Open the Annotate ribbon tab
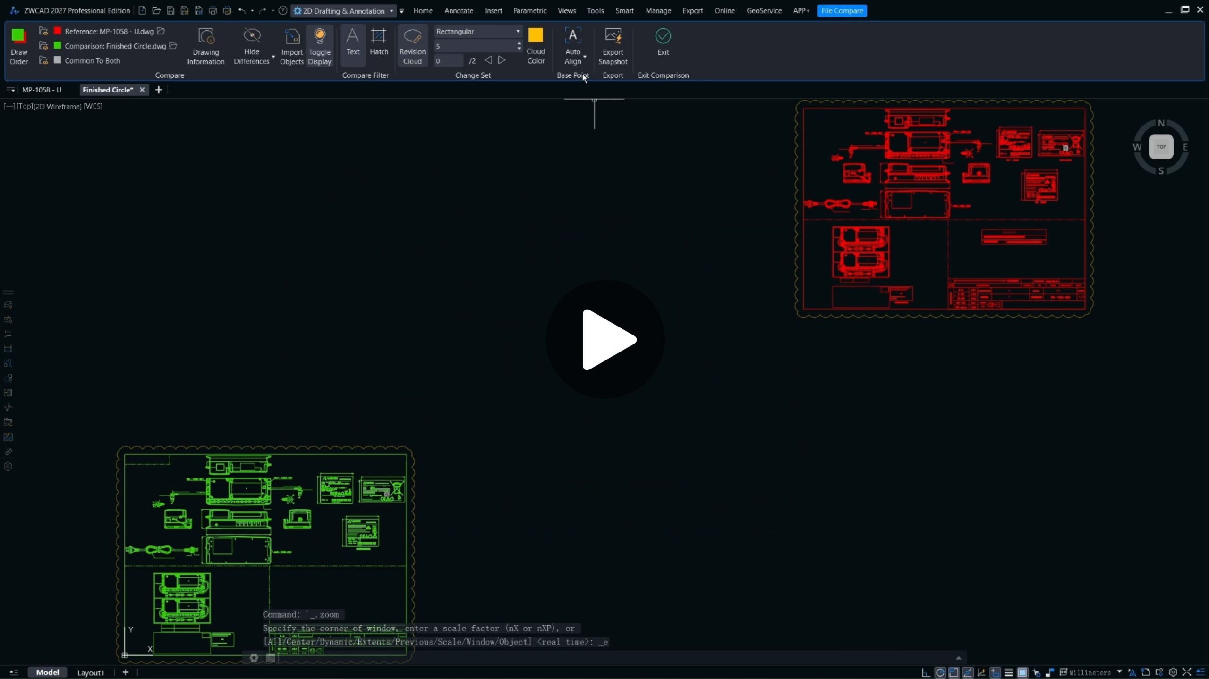Image resolution: width=1209 pixels, height=679 pixels. click(x=458, y=11)
